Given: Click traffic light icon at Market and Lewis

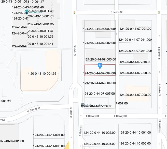Looking at the screenshot, I should 159,12.
